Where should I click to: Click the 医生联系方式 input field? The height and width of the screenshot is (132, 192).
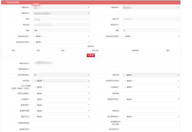151,129
